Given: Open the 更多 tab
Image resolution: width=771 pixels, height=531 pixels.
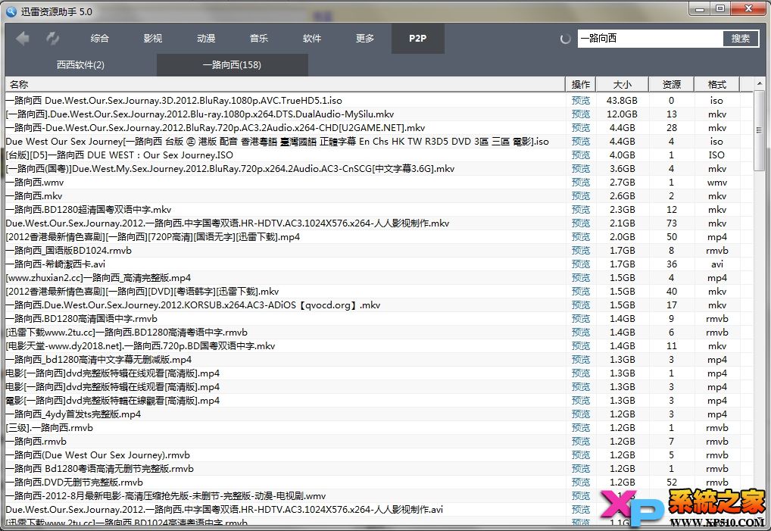Looking at the screenshot, I should 365,39.
